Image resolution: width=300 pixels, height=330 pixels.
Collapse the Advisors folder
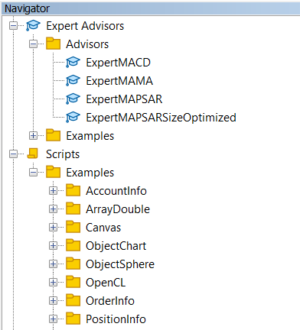33,44
